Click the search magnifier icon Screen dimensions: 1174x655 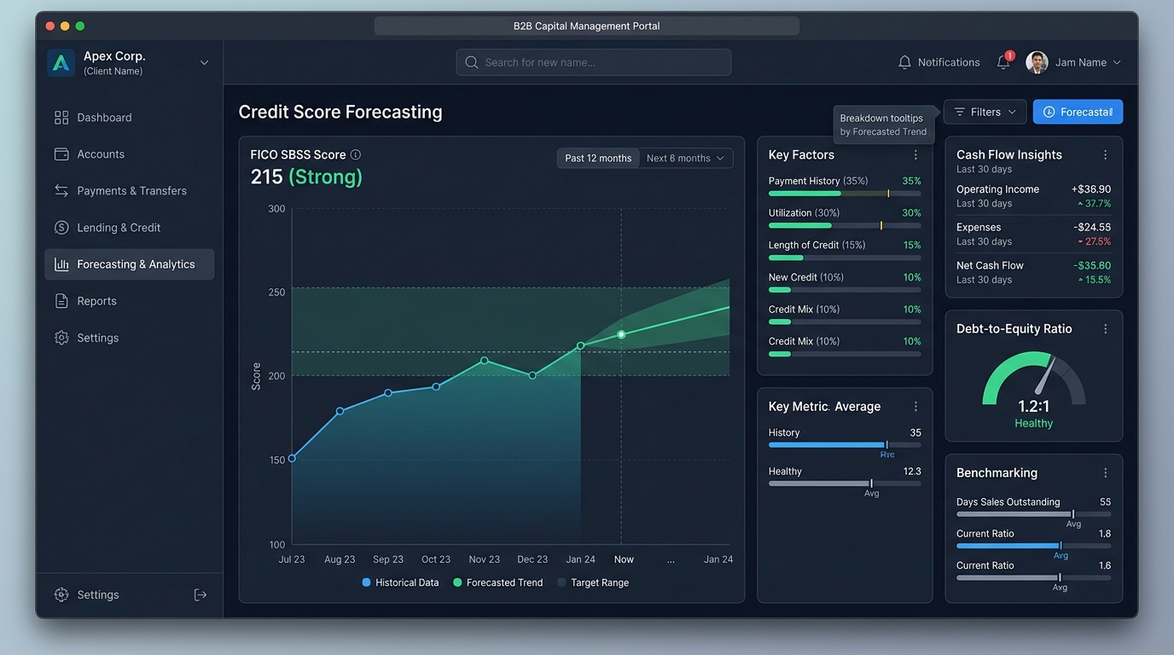click(x=471, y=62)
